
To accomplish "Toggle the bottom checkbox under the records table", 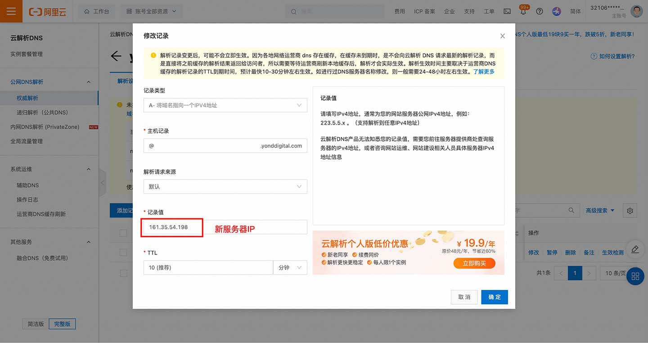I will click(x=123, y=273).
